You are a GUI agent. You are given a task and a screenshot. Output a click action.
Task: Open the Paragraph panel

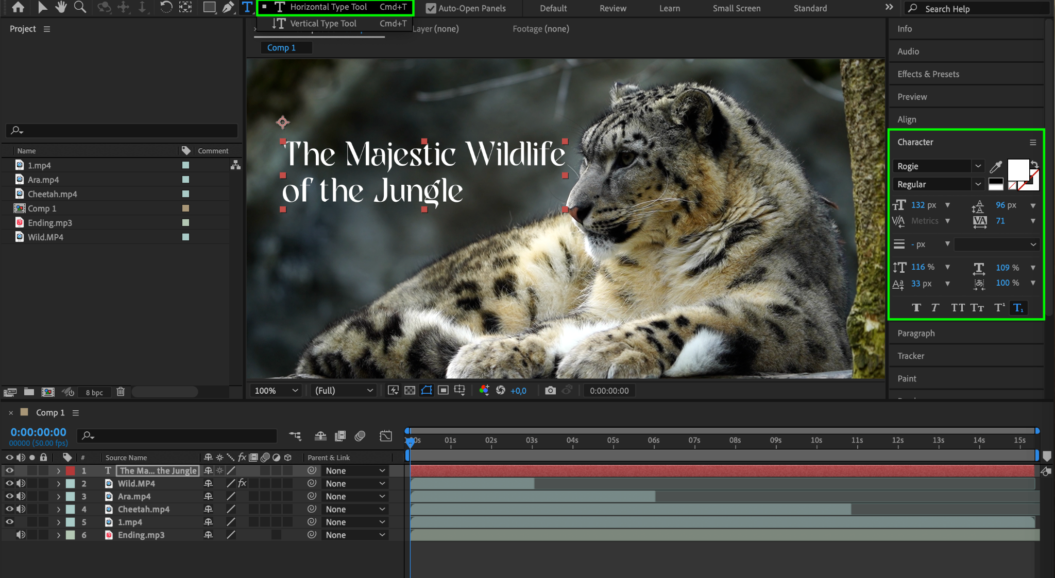[x=916, y=333]
